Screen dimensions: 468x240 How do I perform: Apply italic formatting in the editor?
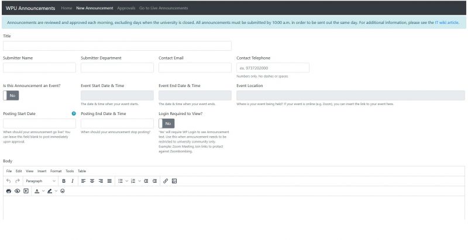[72, 181]
